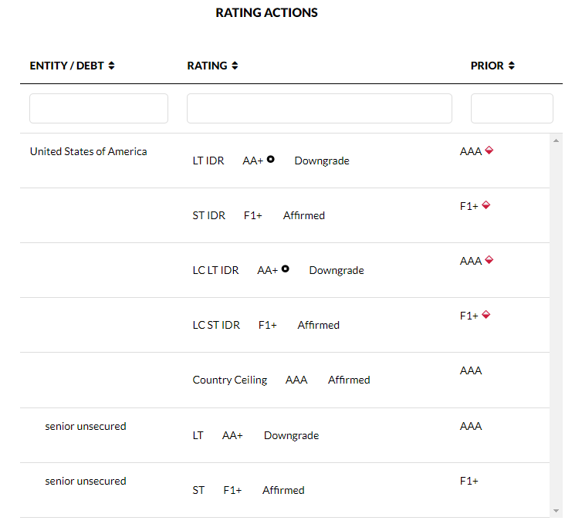The width and height of the screenshot is (582, 524).
Task: Click the ENTITY / DEBT column header
Action: point(67,66)
